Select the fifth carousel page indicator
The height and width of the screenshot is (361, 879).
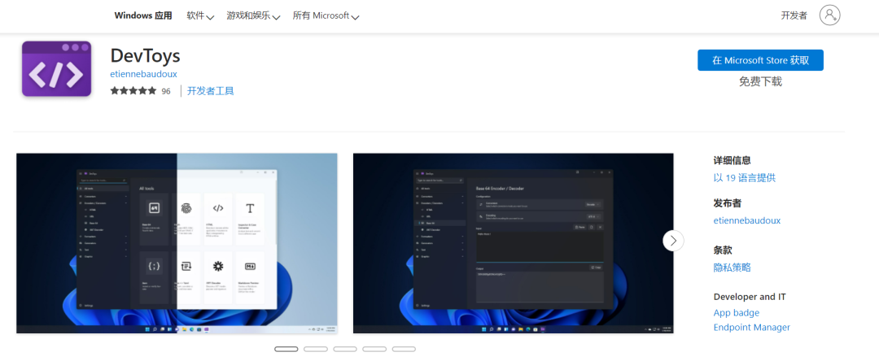[404, 350]
